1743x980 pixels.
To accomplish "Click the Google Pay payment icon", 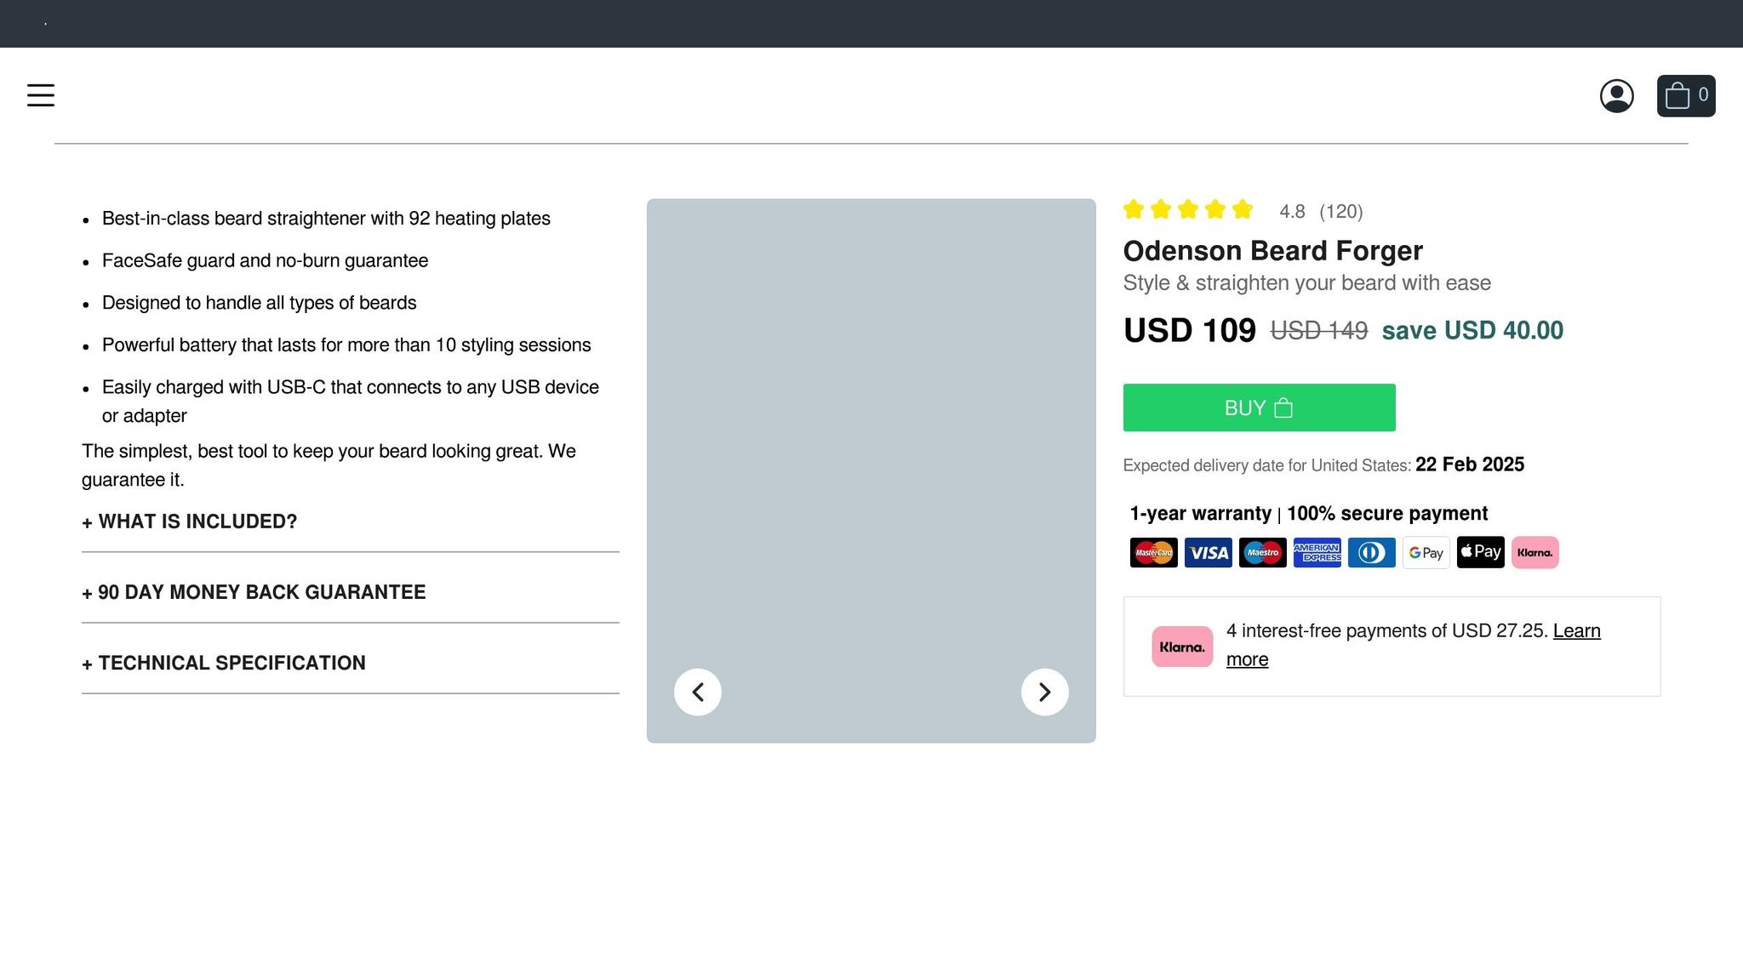I will point(1426,553).
